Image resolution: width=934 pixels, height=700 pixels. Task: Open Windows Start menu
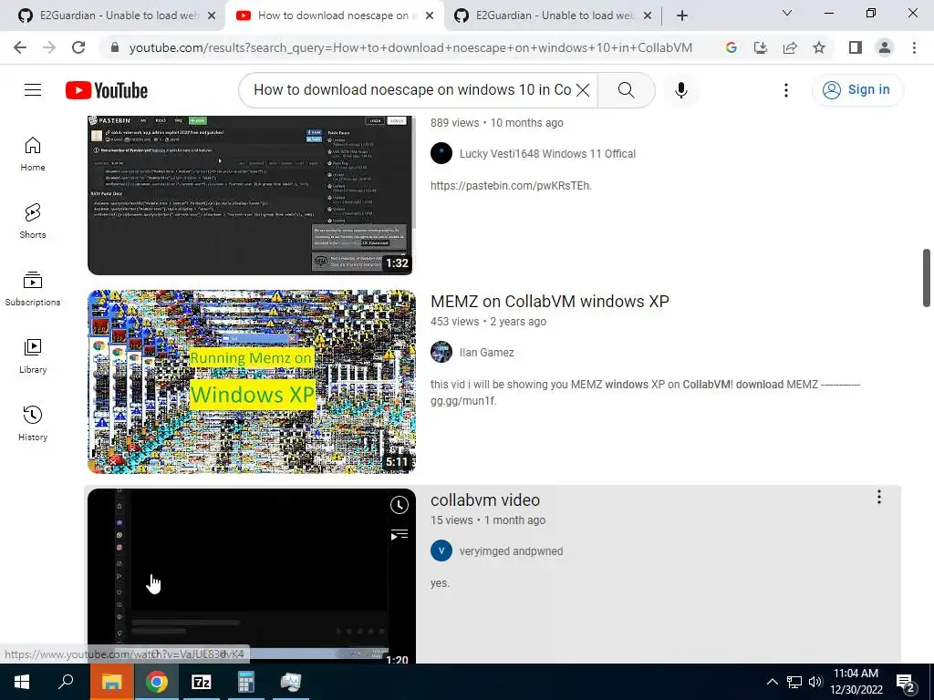tap(22, 682)
